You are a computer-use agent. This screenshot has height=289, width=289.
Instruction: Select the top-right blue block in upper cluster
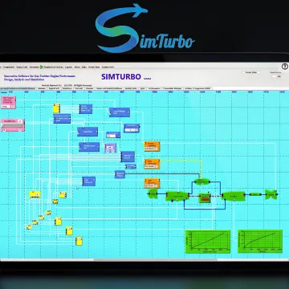tap(120, 112)
